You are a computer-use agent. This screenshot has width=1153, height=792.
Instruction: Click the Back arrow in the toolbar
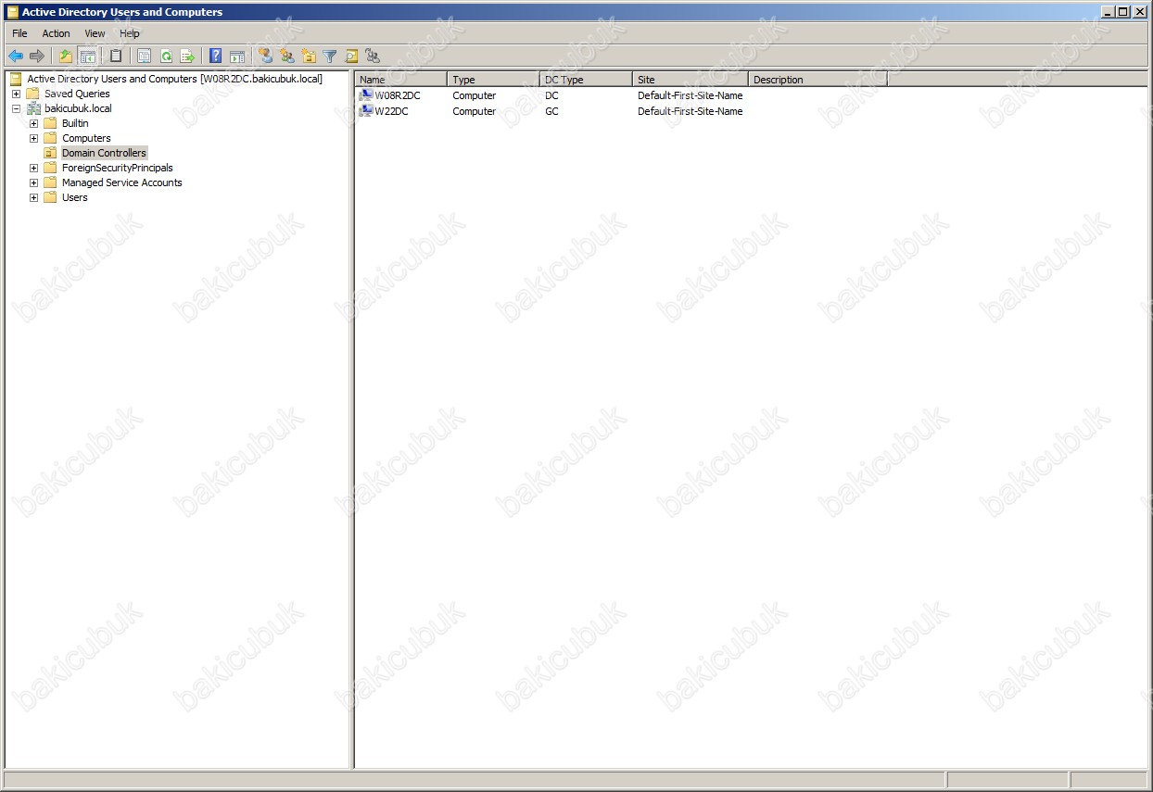16,57
